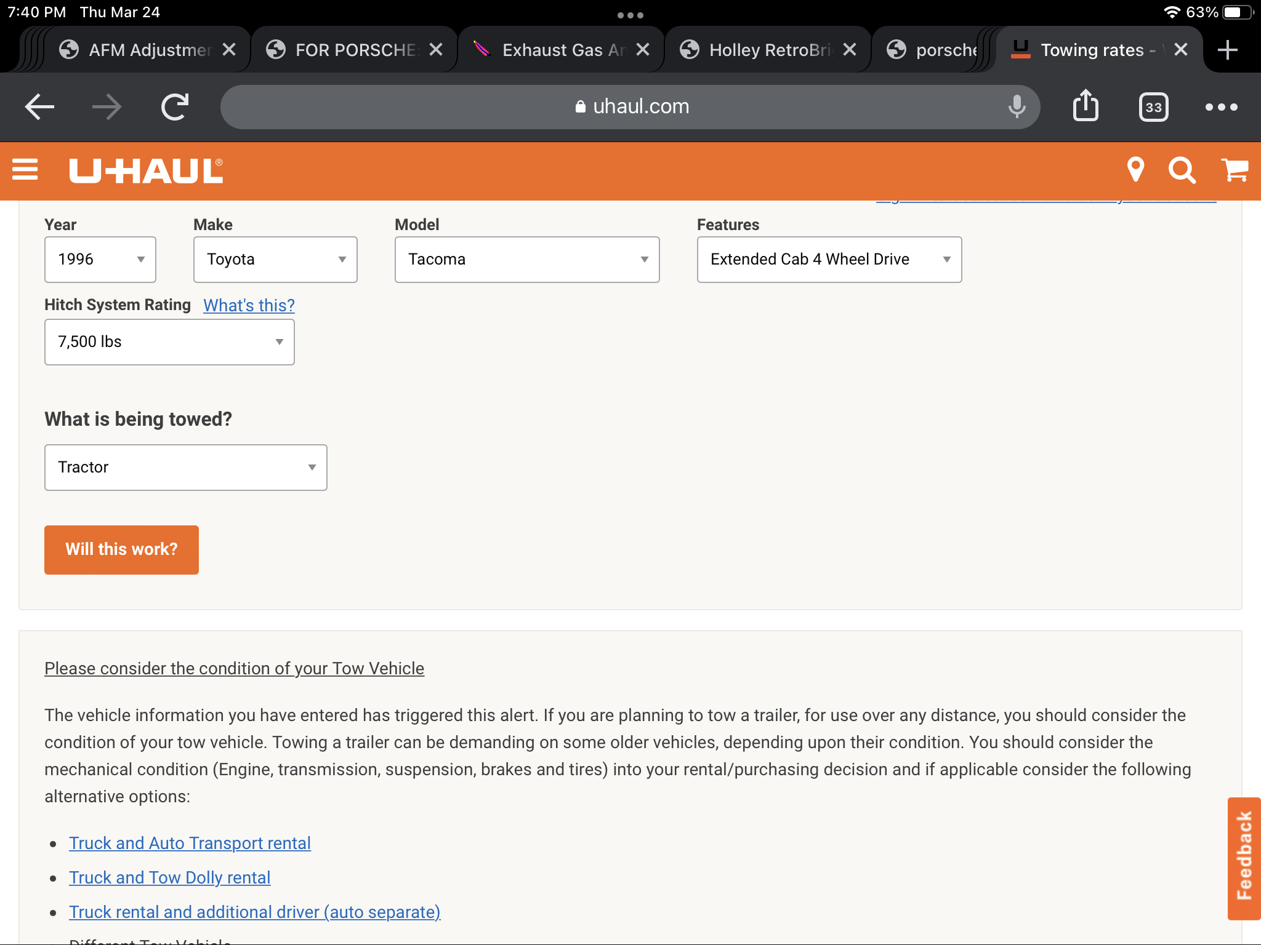Change the Features dropdown selection
1261x945 pixels.
click(829, 260)
